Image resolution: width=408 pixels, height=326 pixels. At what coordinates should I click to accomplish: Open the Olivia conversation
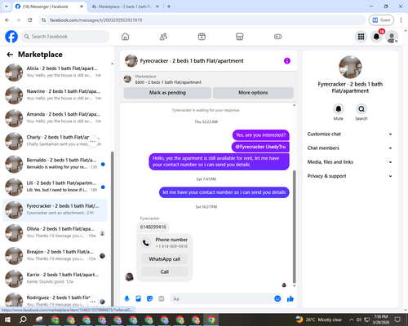coord(55,233)
